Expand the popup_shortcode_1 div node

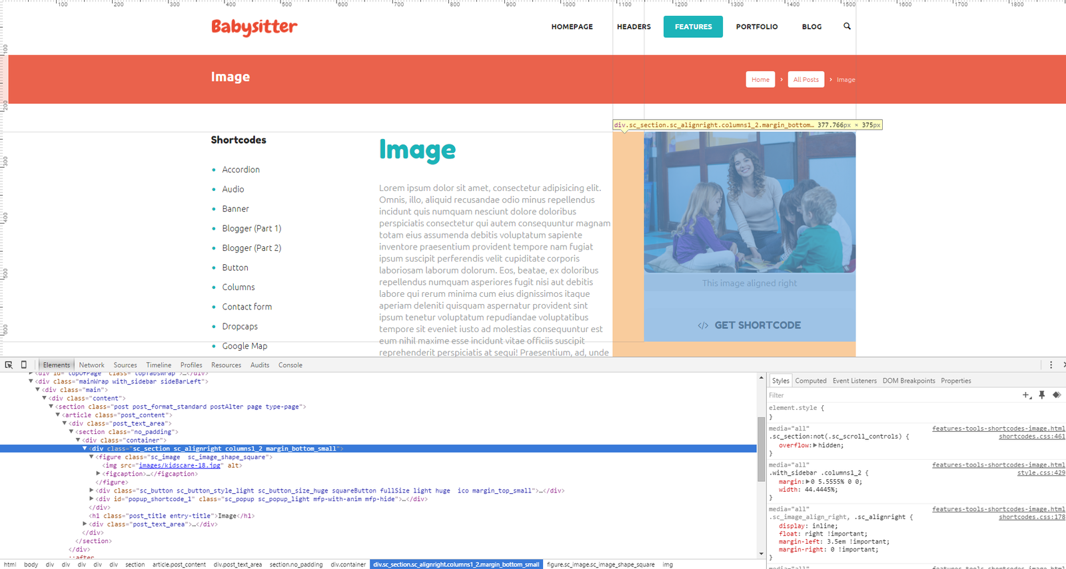pos(91,499)
